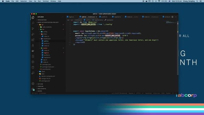Image resolution: width=204 pixels, height=115 pixels.
Task: Open the Testing flask view
Action: pyautogui.click(x=33, y=45)
